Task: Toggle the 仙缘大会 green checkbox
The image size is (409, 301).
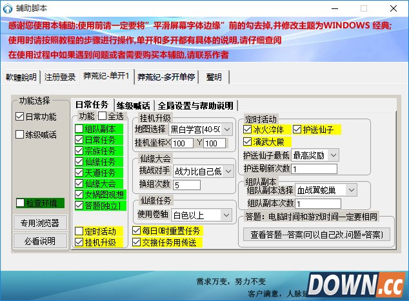Action: click(x=79, y=184)
